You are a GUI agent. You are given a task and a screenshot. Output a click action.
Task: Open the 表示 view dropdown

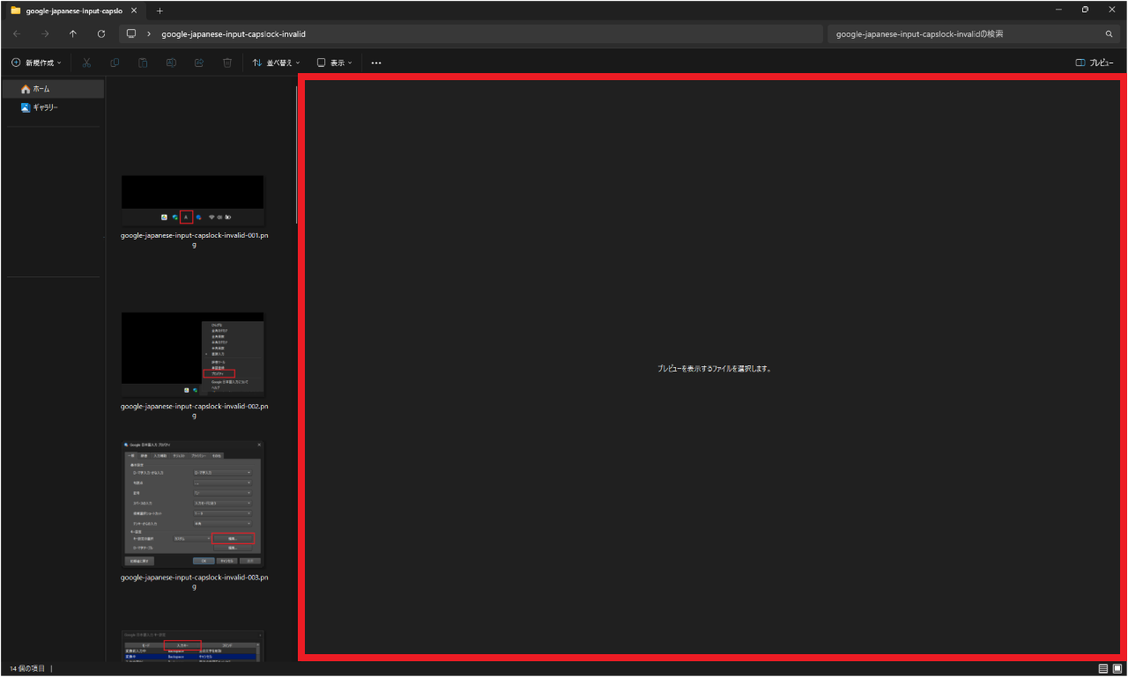point(334,63)
